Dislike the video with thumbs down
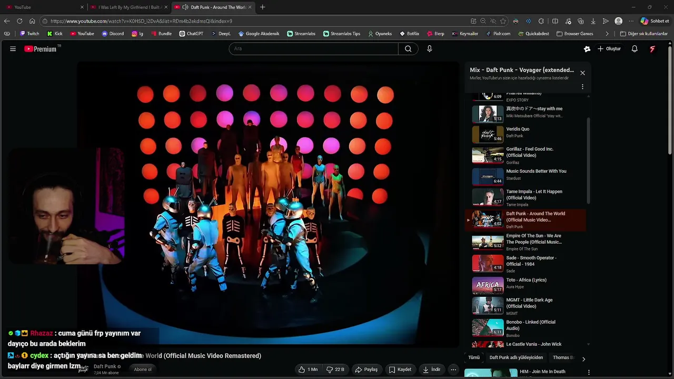Image resolution: width=674 pixels, height=379 pixels. 336,370
